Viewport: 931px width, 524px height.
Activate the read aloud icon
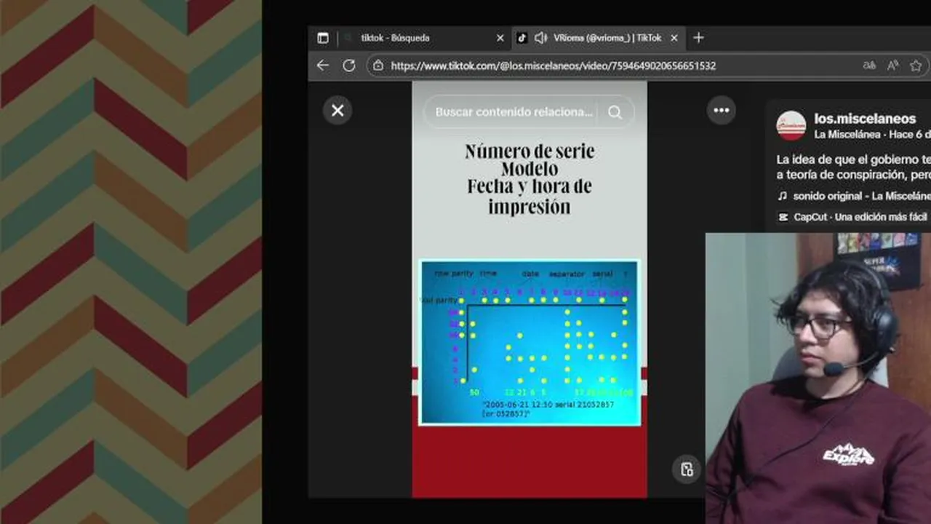pyautogui.click(x=892, y=65)
